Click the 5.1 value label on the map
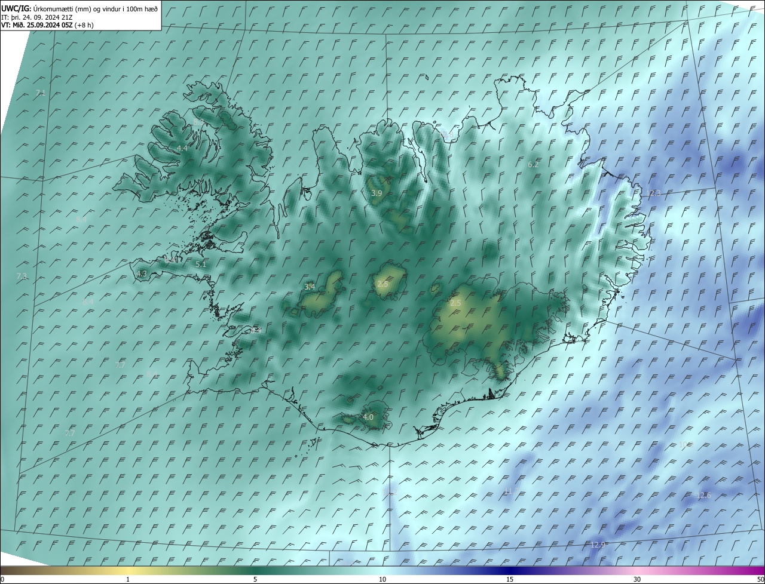The image size is (765, 584). 201,264
